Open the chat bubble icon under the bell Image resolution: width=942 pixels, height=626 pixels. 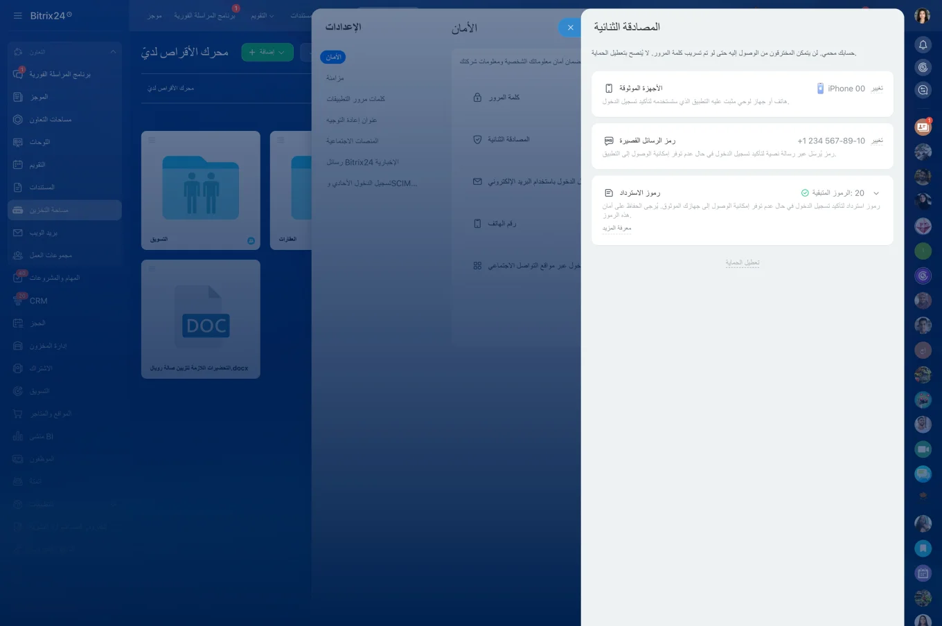(x=923, y=89)
